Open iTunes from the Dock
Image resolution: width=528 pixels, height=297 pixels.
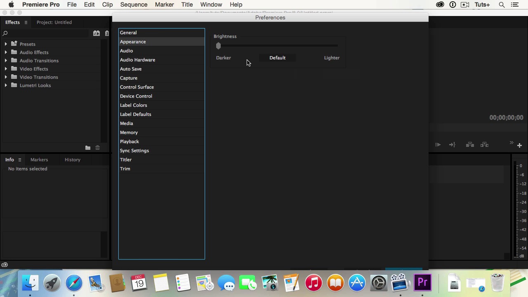[313, 283]
